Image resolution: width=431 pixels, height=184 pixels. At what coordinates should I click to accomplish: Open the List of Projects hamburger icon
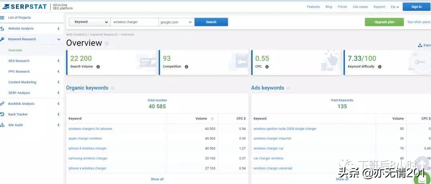(2, 18)
